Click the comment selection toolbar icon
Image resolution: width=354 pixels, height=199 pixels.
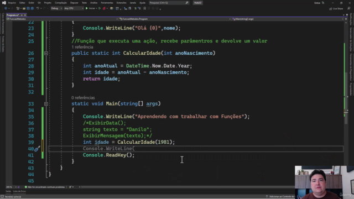click(x=135, y=8)
